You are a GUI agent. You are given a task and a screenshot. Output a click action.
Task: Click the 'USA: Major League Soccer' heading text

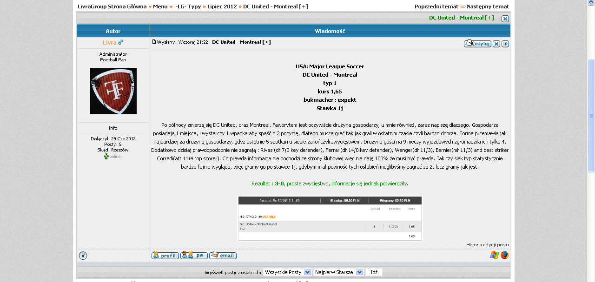tap(330, 66)
